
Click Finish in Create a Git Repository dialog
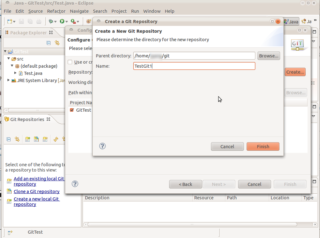(263, 146)
